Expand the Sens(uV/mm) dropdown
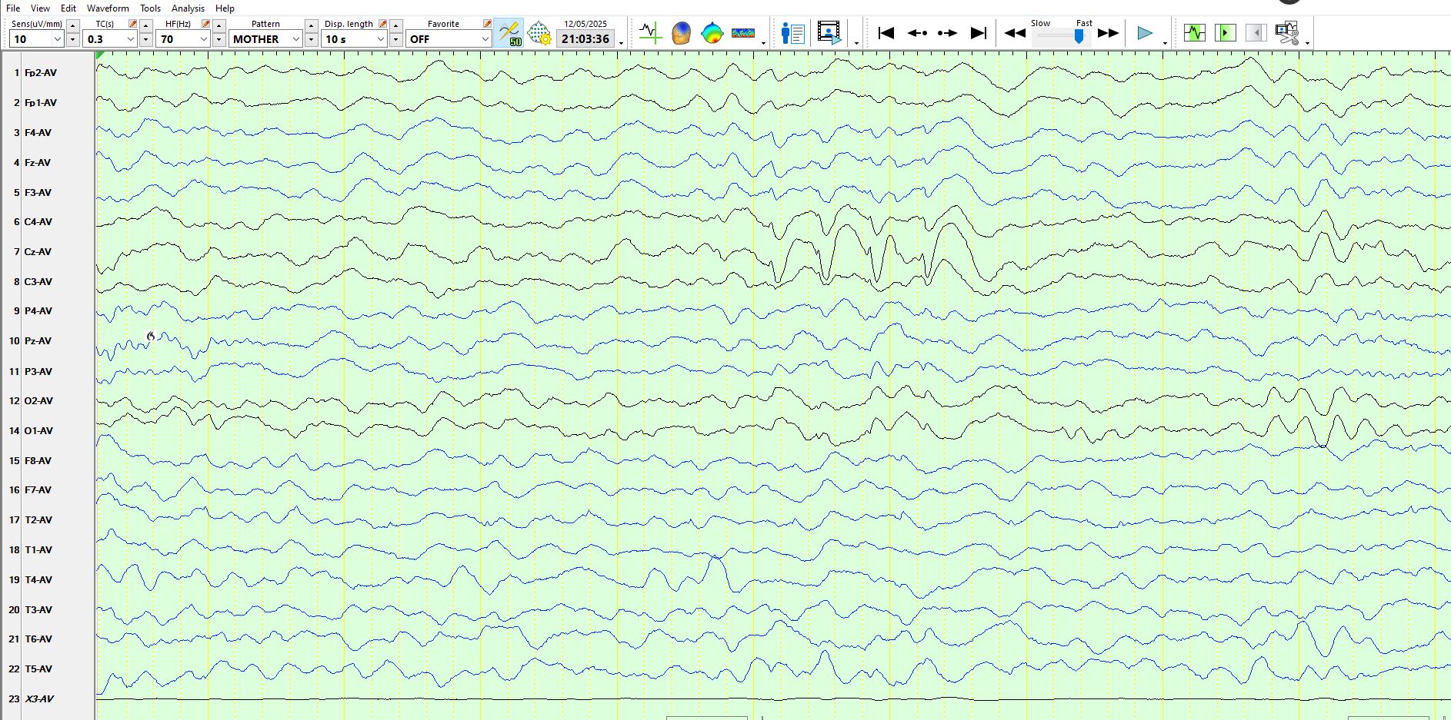1451x720 pixels. pos(57,39)
